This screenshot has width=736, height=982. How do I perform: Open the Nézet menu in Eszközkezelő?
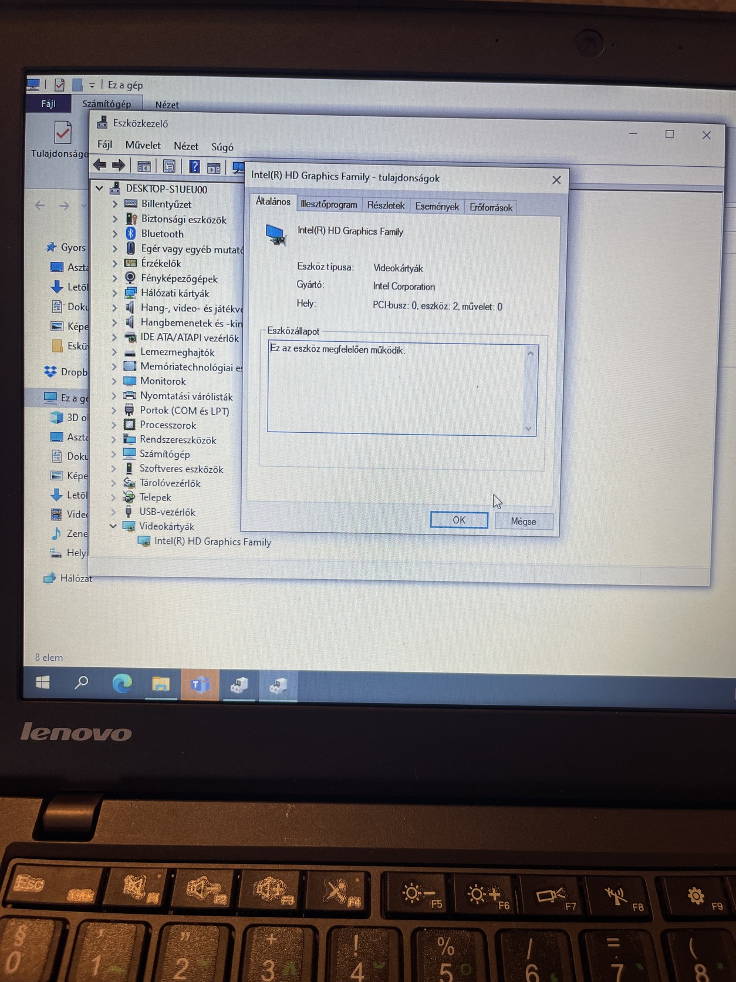click(185, 146)
